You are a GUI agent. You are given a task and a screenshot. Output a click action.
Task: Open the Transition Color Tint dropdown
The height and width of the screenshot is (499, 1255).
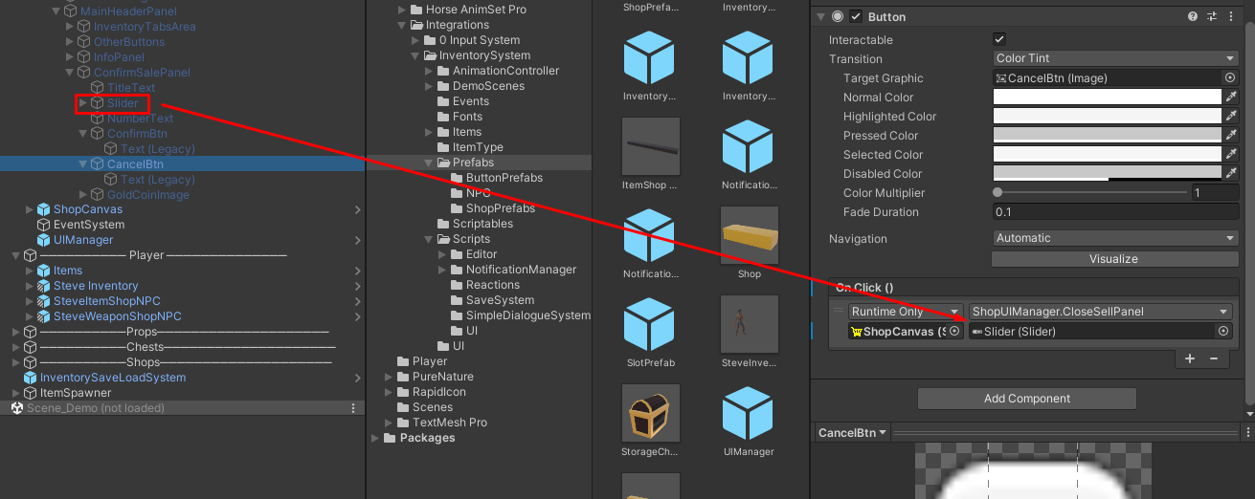pyautogui.click(x=1115, y=58)
